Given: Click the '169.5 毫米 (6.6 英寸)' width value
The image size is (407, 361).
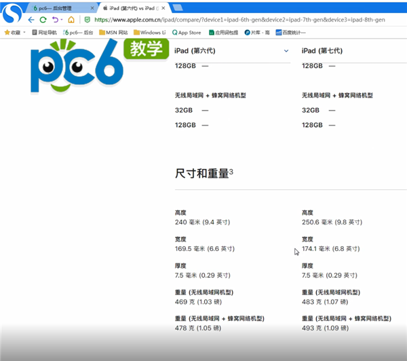Looking at the screenshot, I should click(205, 248).
